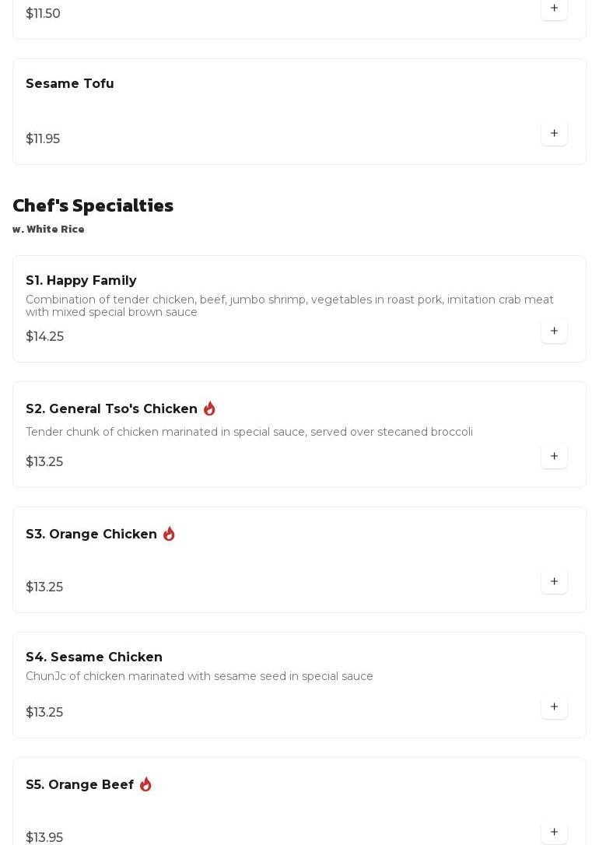Open the S3. Orange Chicken title
This screenshot has width=599, height=845.
[91, 534]
